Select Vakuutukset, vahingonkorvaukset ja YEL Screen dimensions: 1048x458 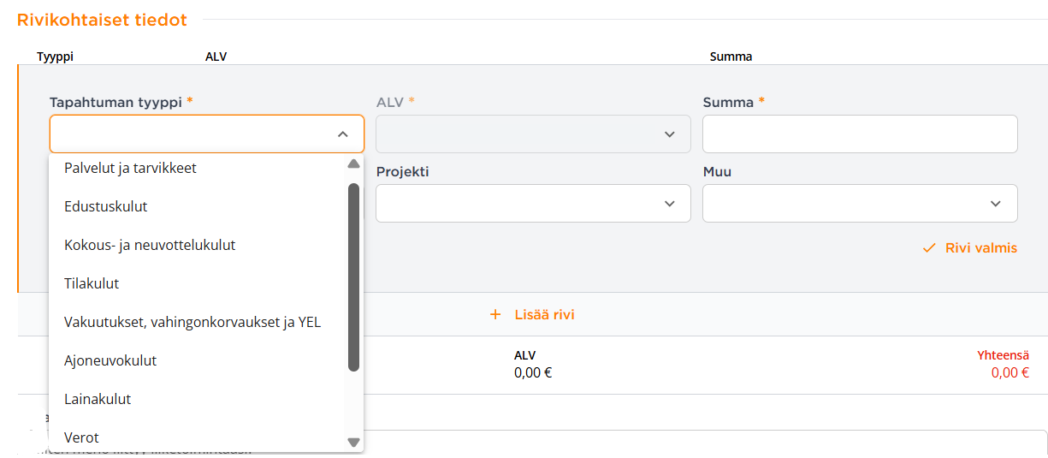pos(192,322)
